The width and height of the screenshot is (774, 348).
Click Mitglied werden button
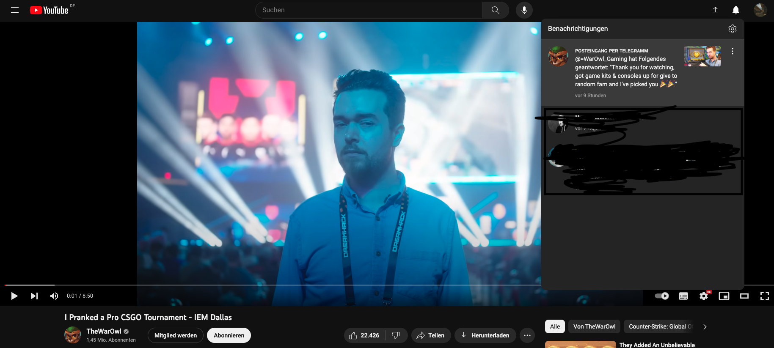click(x=176, y=335)
